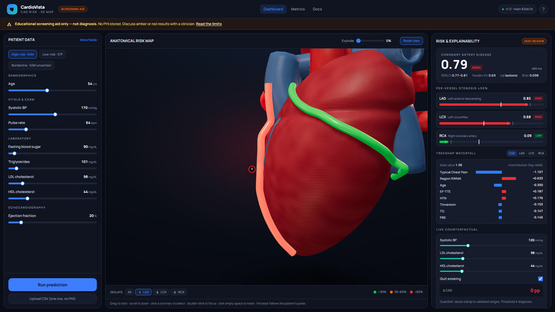Click the Δ CAD 0 pp readout

491,291
